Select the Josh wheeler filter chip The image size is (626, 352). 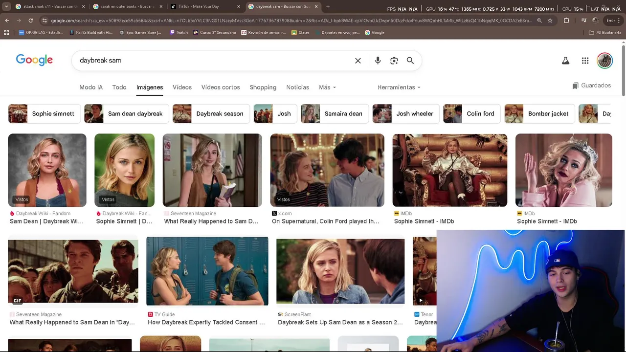click(406, 114)
